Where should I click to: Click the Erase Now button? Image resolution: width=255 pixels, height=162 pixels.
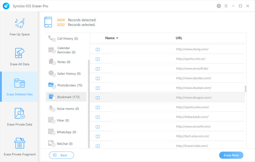pyautogui.click(x=231, y=155)
